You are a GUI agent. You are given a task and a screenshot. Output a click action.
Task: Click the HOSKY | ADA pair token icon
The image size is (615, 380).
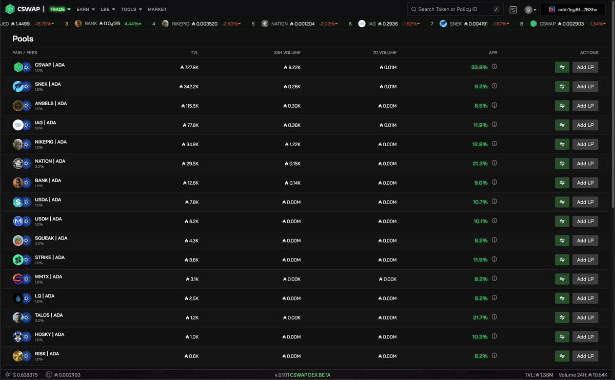pyautogui.click(x=22, y=336)
